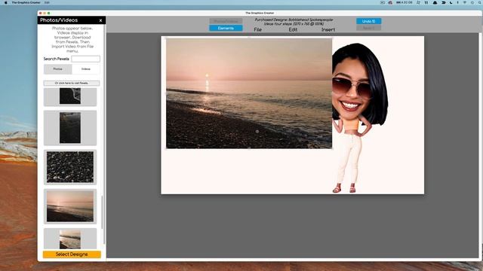Open the app's Edit menu in toolbar

click(x=293, y=30)
